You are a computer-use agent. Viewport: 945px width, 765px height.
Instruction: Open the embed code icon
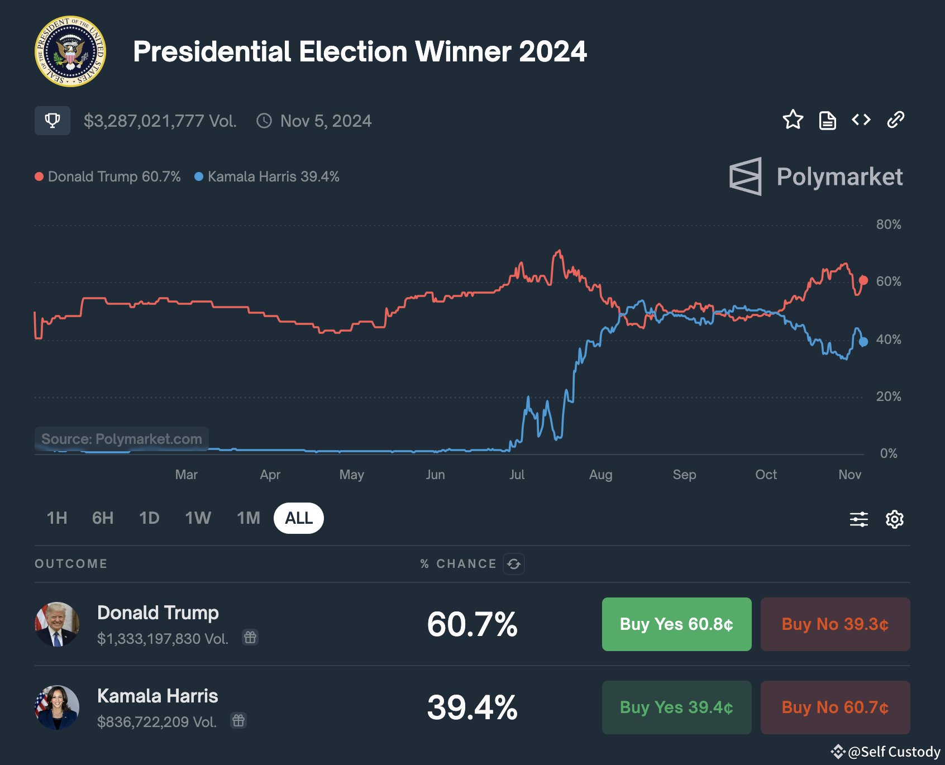860,120
